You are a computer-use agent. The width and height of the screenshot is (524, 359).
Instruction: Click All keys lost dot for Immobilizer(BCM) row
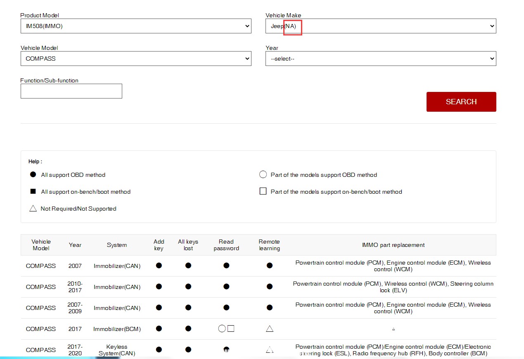[x=188, y=328]
